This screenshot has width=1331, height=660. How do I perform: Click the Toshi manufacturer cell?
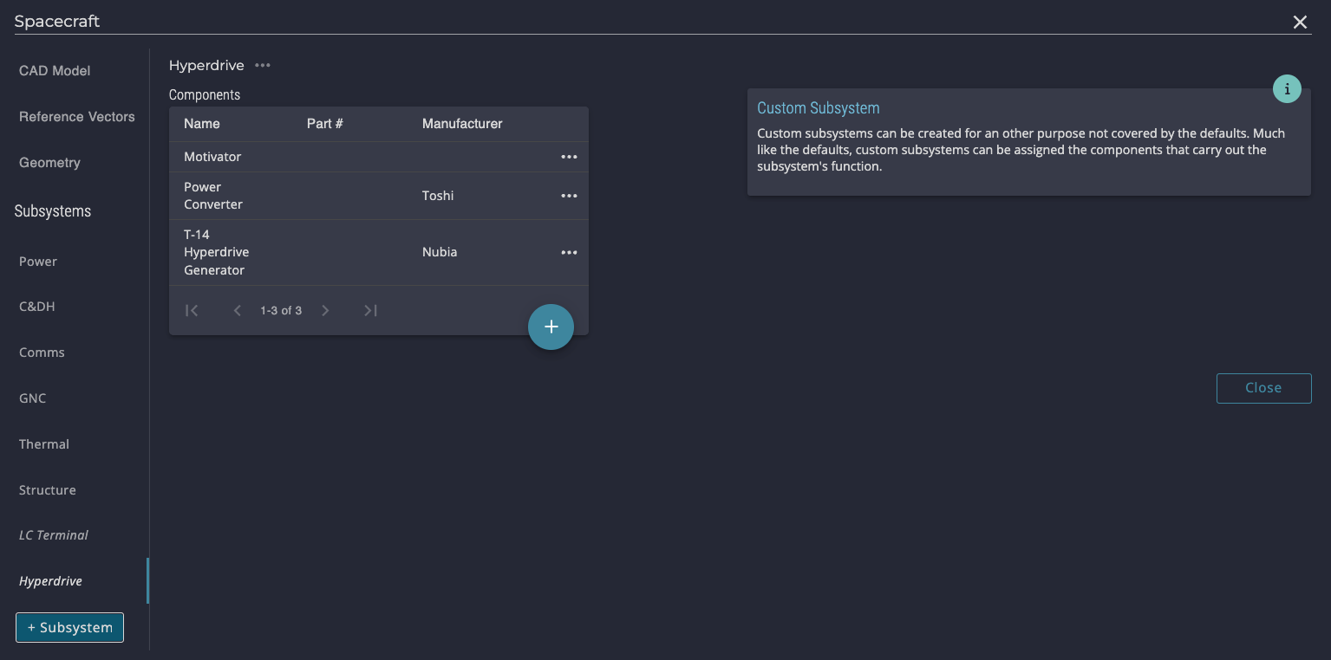coord(438,196)
